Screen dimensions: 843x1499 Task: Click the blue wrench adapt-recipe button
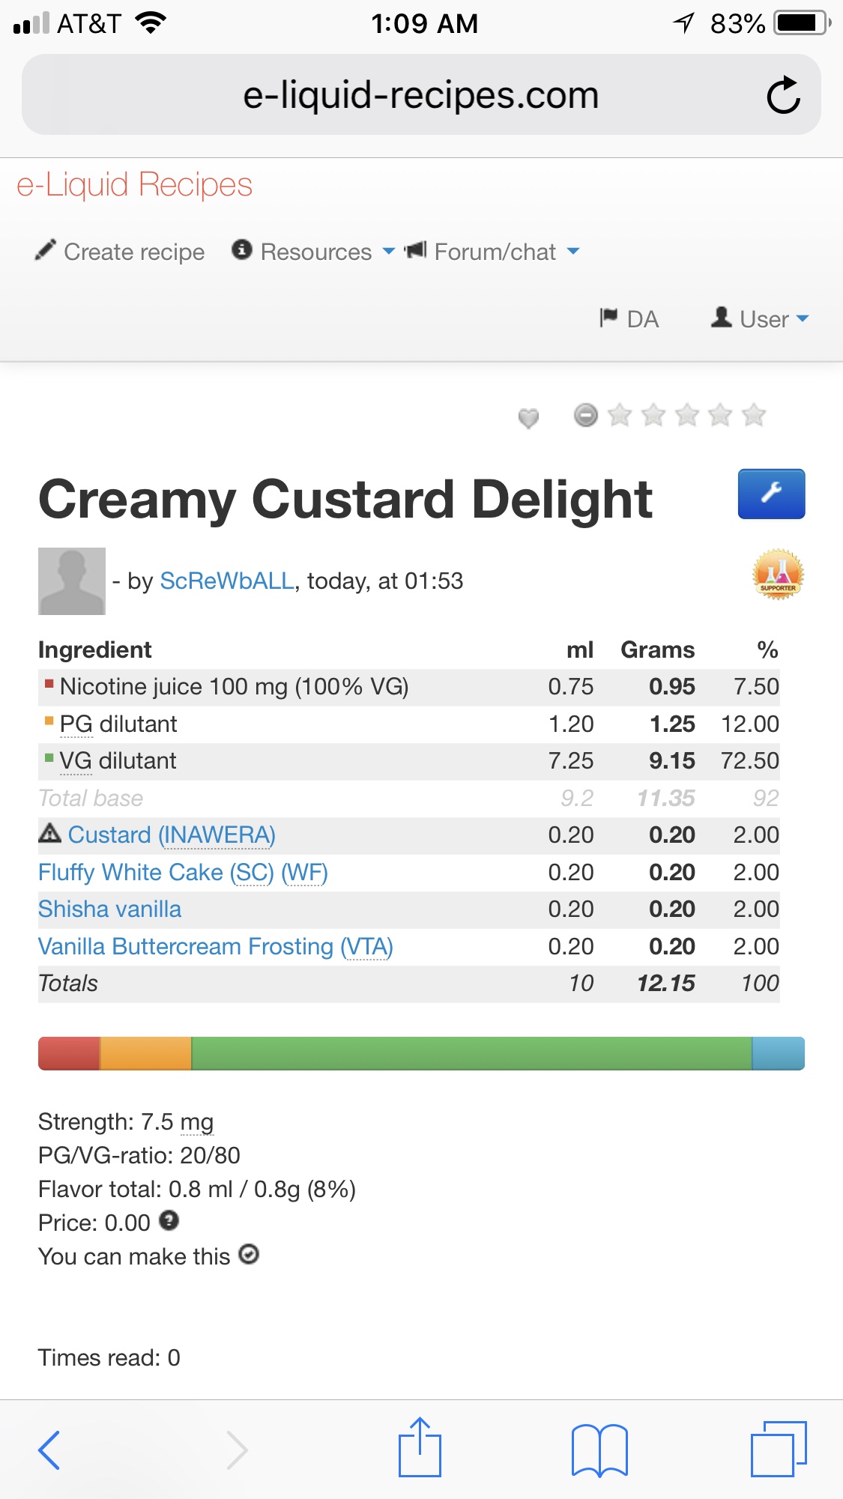coord(771,494)
